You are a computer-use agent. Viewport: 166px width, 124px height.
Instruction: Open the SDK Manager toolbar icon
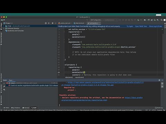158,20
